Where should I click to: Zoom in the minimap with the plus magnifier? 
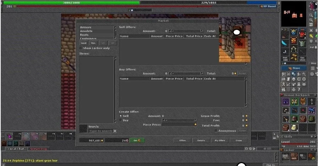pyautogui.click(x=311, y=20)
